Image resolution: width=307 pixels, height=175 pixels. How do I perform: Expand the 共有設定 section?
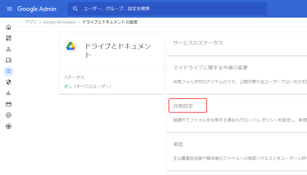188,105
